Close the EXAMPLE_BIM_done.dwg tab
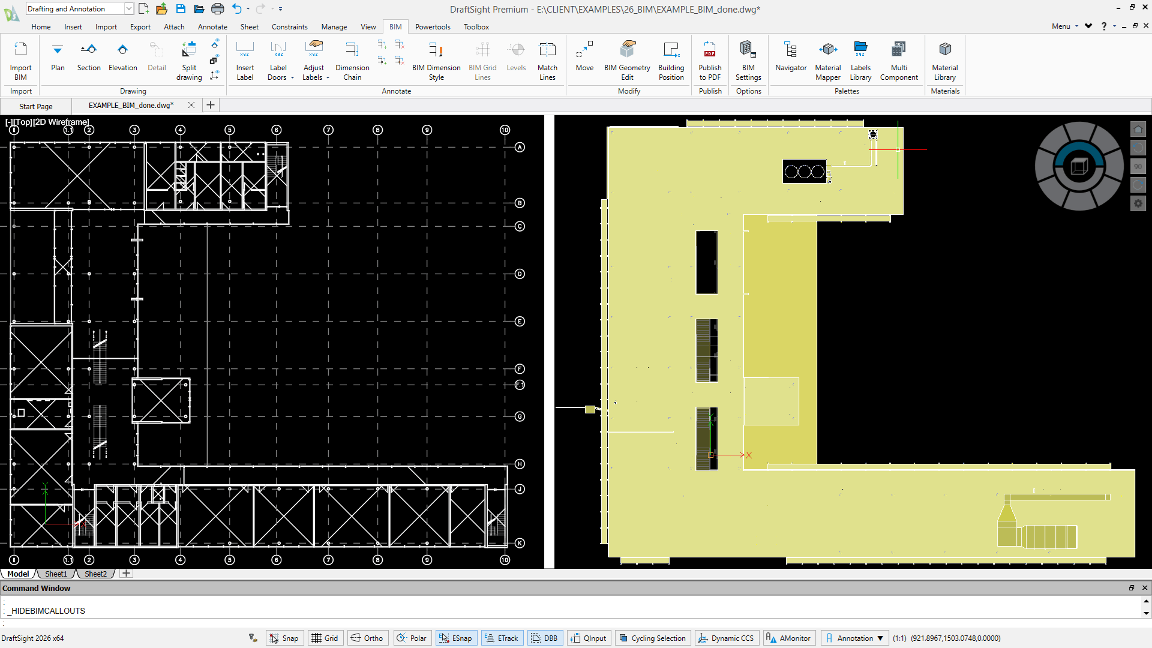Screen dimensions: 1152x648 (191, 105)
